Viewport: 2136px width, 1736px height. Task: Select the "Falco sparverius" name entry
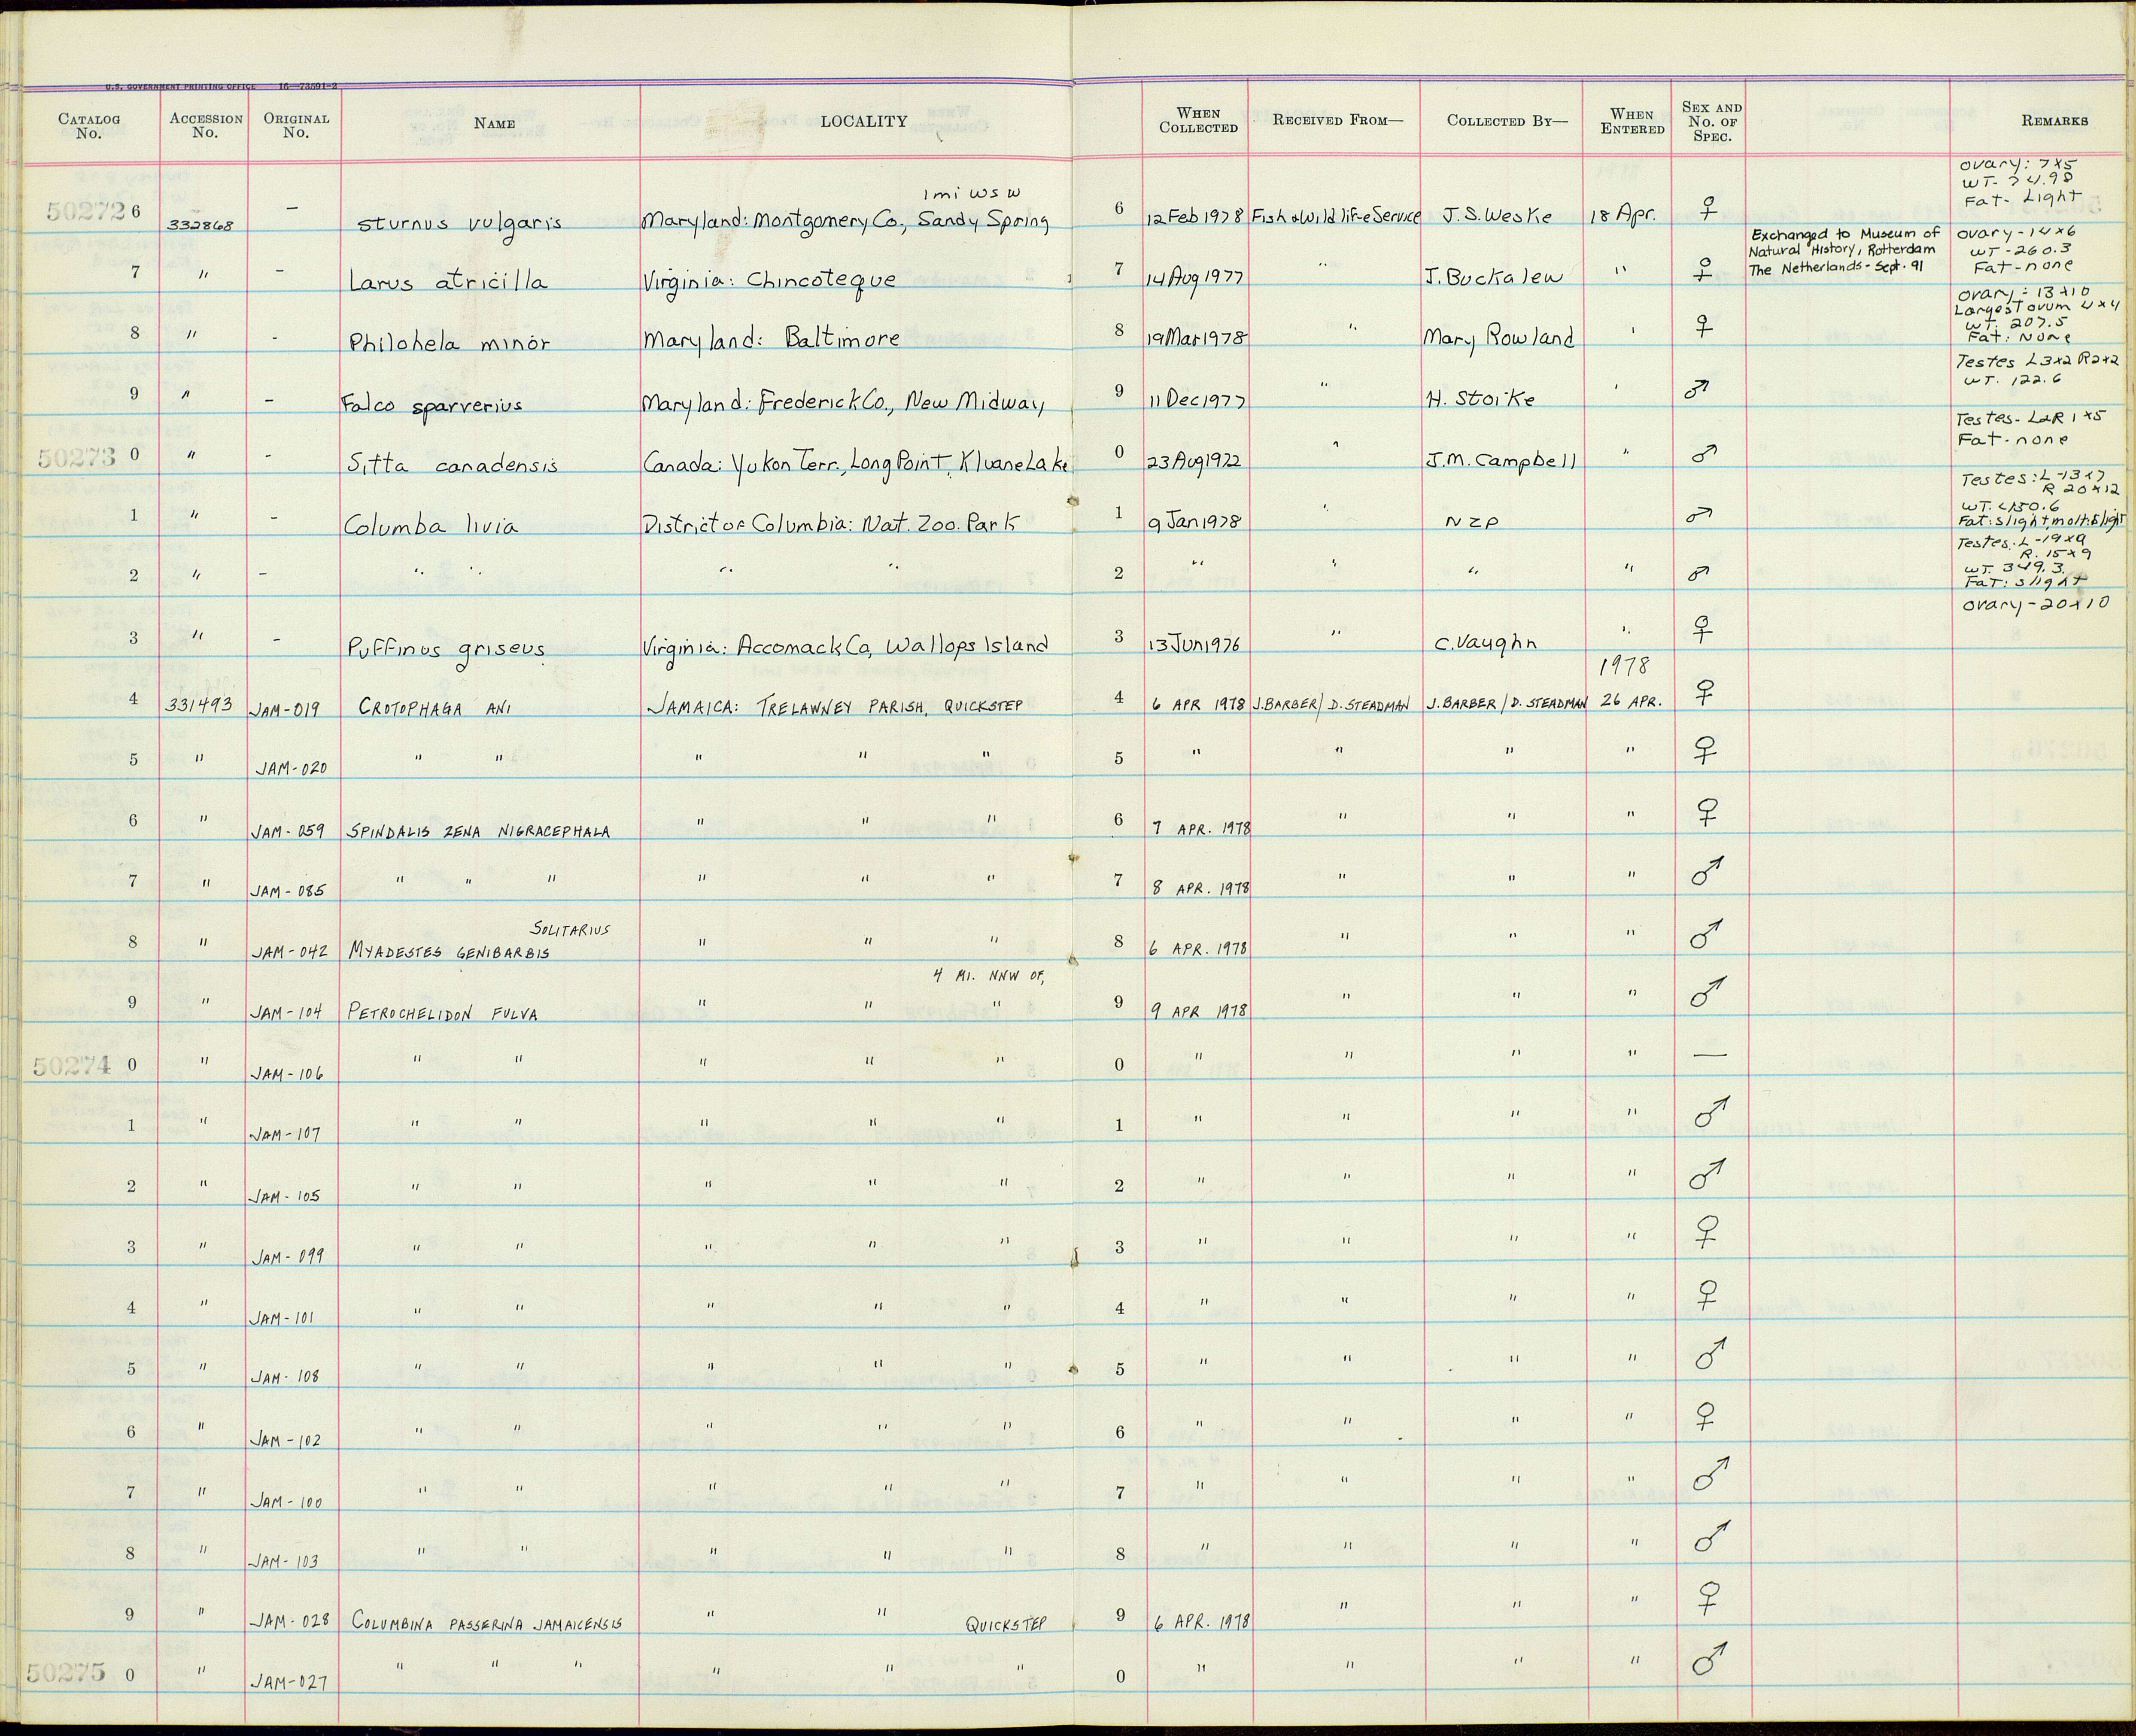click(432, 405)
